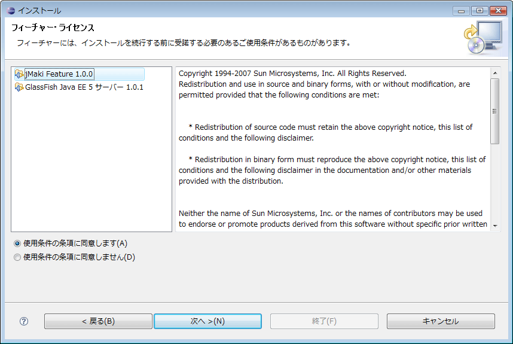Proceed with 次へ >(N) button
Screen dimensions: 513x344
pyautogui.click(x=207, y=321)
